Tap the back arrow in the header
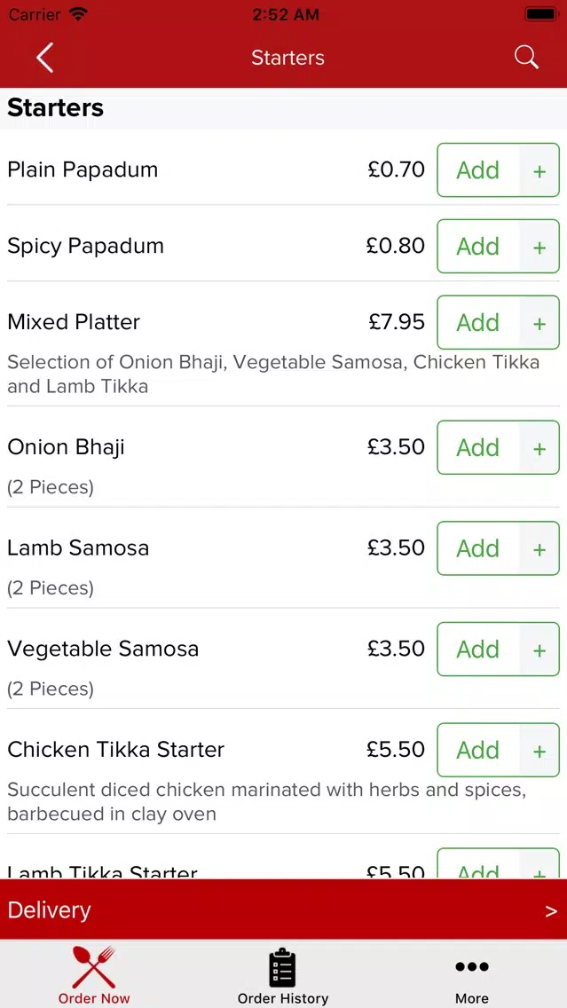Viewport: 567px width, 1008px height. (x=44, y=57)
